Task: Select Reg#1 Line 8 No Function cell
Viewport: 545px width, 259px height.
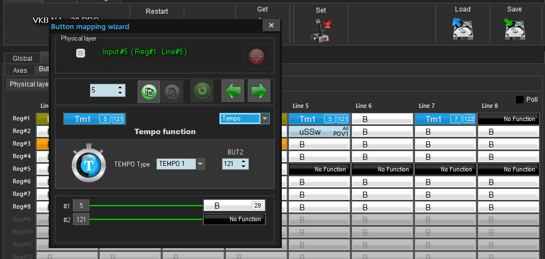Action: 508,119
